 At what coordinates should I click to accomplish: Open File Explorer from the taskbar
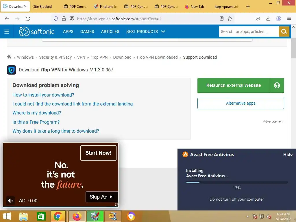click(x=23, y=216)
